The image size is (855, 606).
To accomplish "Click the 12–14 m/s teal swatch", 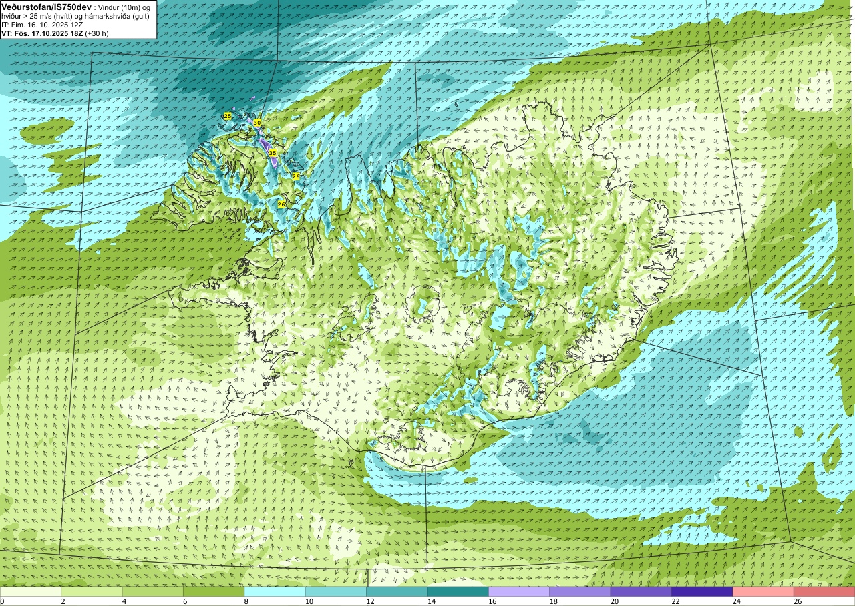I will pyautogui.click(x=397, y=592).
